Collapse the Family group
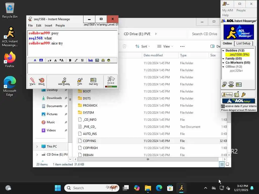The height and width of the screenshot is (194, 259). pyautogui.click(x=223, y=59)
